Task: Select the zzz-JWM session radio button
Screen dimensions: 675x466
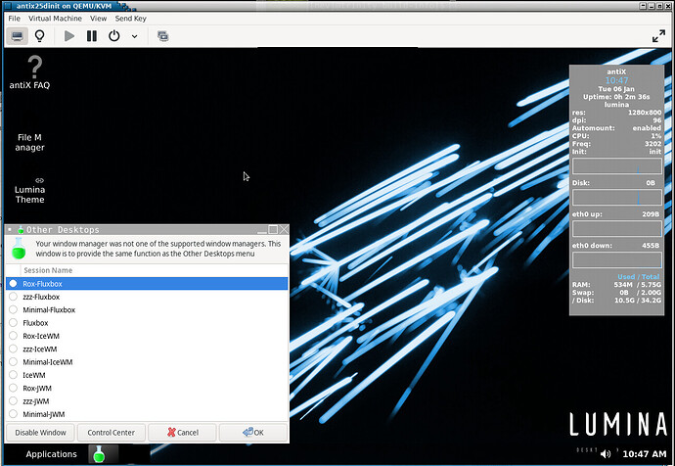Action: [13, 401]
